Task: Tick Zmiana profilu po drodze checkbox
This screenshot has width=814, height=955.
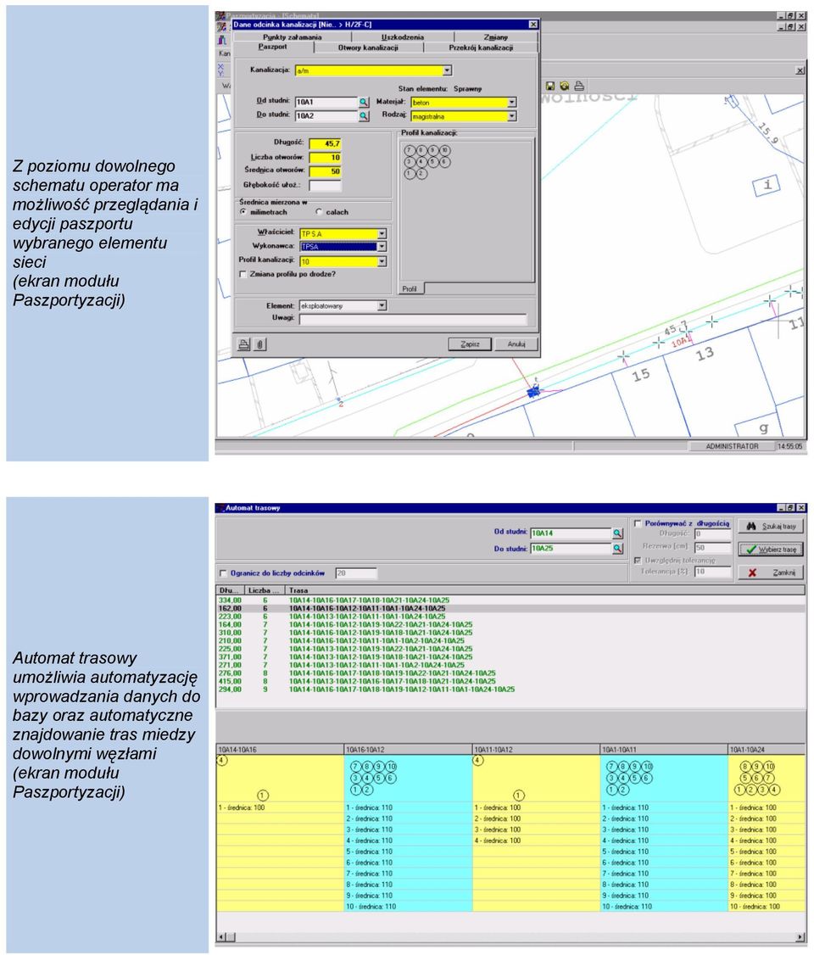Action: pyautogui.click(x=243, y=275)
